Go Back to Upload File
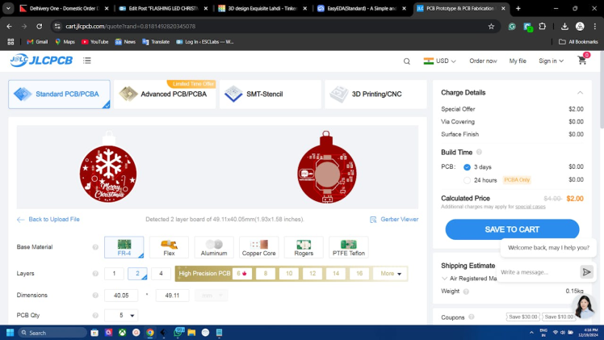 tap(48, 220)
